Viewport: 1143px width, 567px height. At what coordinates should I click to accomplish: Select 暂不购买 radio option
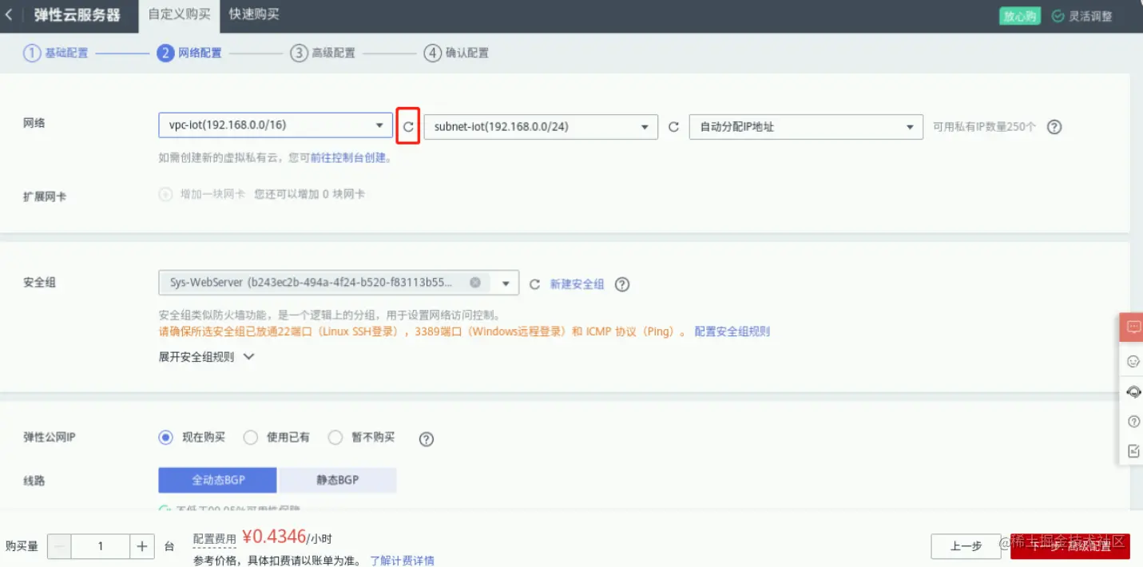pos(335,437)
